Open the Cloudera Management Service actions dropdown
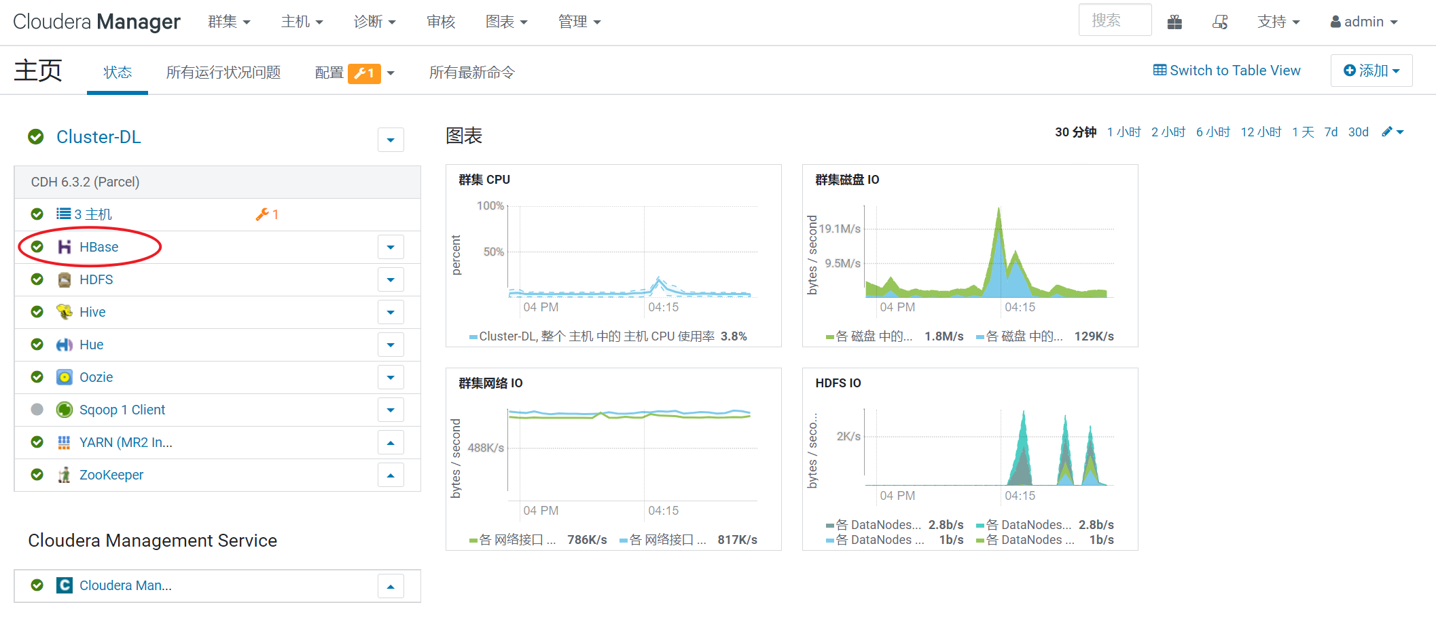Viewport: 1436px width, 624px height. (391, 586)
